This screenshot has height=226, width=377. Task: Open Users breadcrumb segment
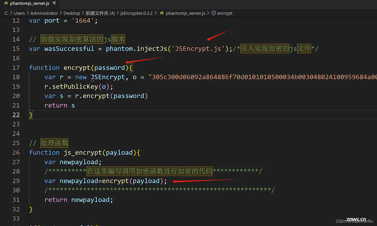[19, 13]
